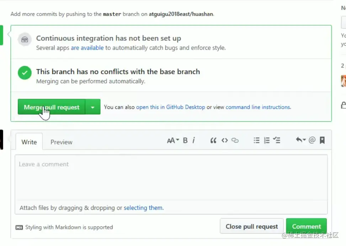Viewport: 346px width, 246px height.
Task: Toggle bold text formatting
Action: (185, 141)
